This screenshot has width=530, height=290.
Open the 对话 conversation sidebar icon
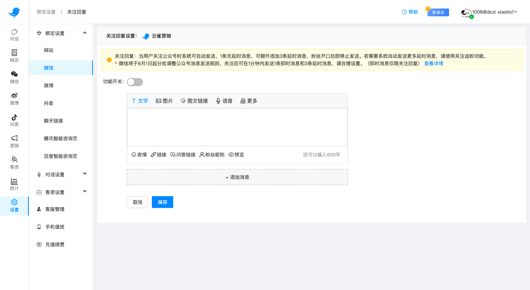click(x=14, y=35)
